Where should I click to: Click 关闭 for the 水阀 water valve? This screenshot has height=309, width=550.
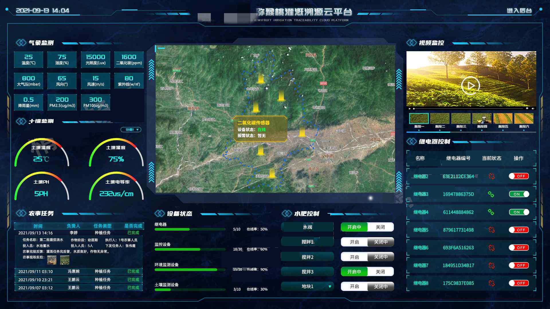(380, 227)
